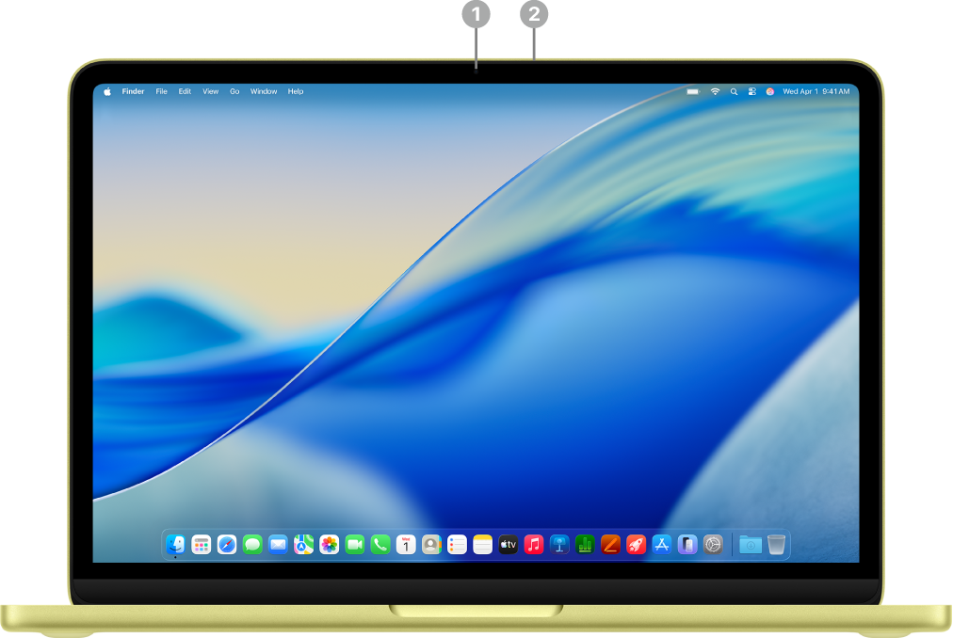Launch Pages from the Dock
953x638 pixels.
(x=609, y=545)
